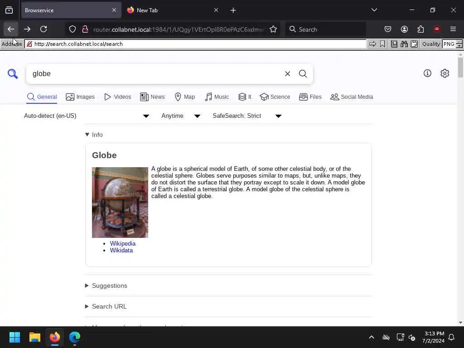Viewport: 464px width, 348px height.
Task: Open the Quality PNG dropdown
Action: pyautogui.click(x=452, y=44)
